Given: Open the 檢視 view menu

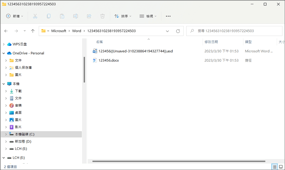Looking at the screenshot, I should [148, 16].
